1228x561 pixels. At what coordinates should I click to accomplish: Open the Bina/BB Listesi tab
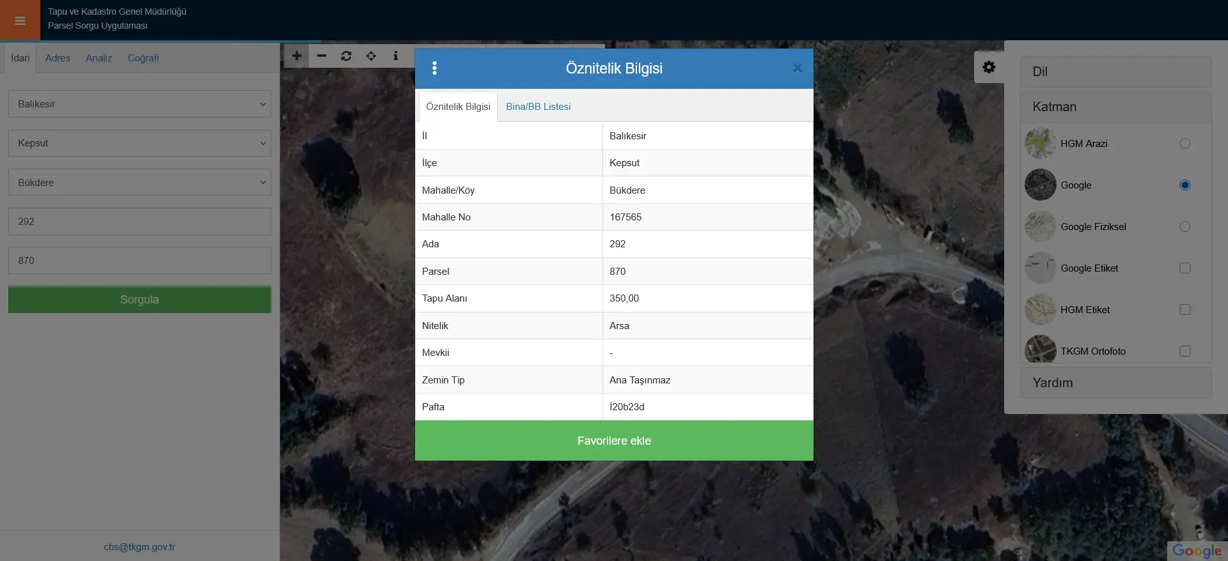tap(539, 107)
